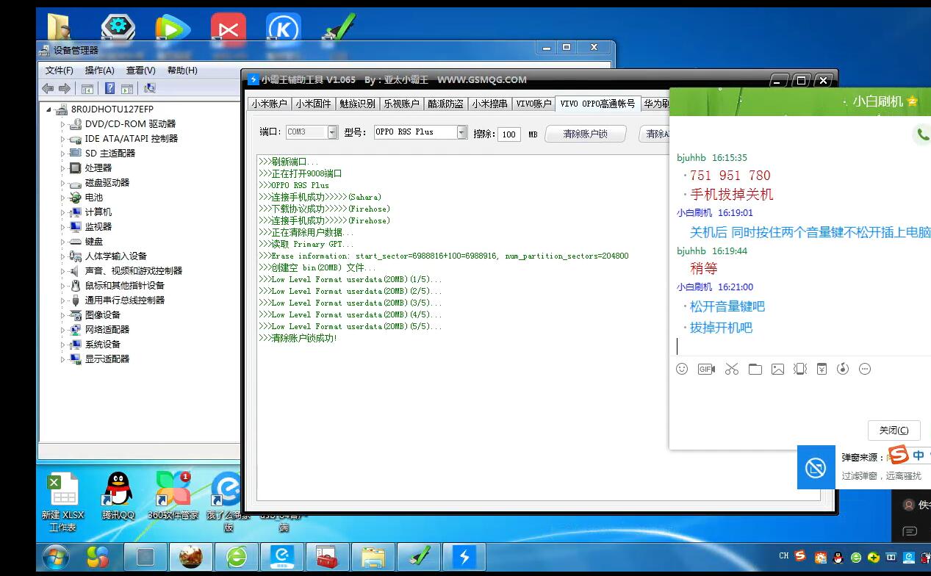Select the 人体学输入设备 category
931x576 pixels.
(x=116, y=256)
